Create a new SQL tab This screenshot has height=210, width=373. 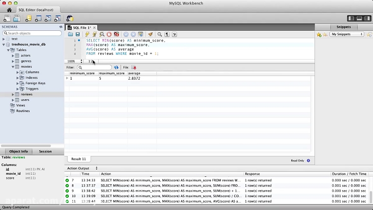click(x=7, y=18)
